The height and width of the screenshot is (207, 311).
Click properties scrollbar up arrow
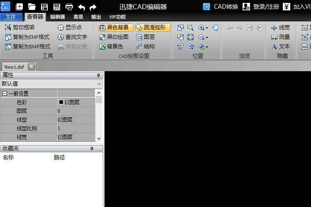pos(99,93)
